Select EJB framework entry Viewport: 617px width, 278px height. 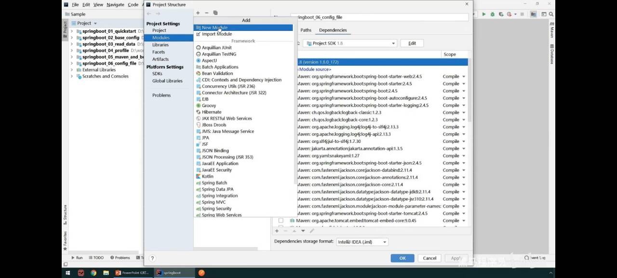pos(243,99)
